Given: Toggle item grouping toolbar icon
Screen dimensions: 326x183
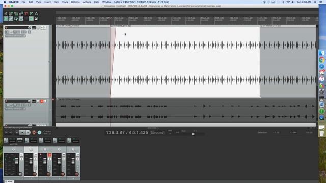Looking at the screenshot, I should 11,19.
